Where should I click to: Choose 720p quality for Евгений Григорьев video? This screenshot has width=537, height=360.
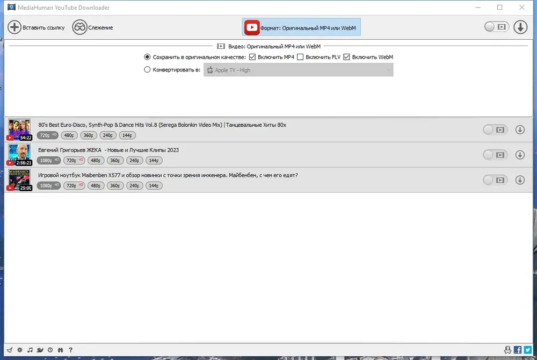pyautogui.click(x=74, y=160)
